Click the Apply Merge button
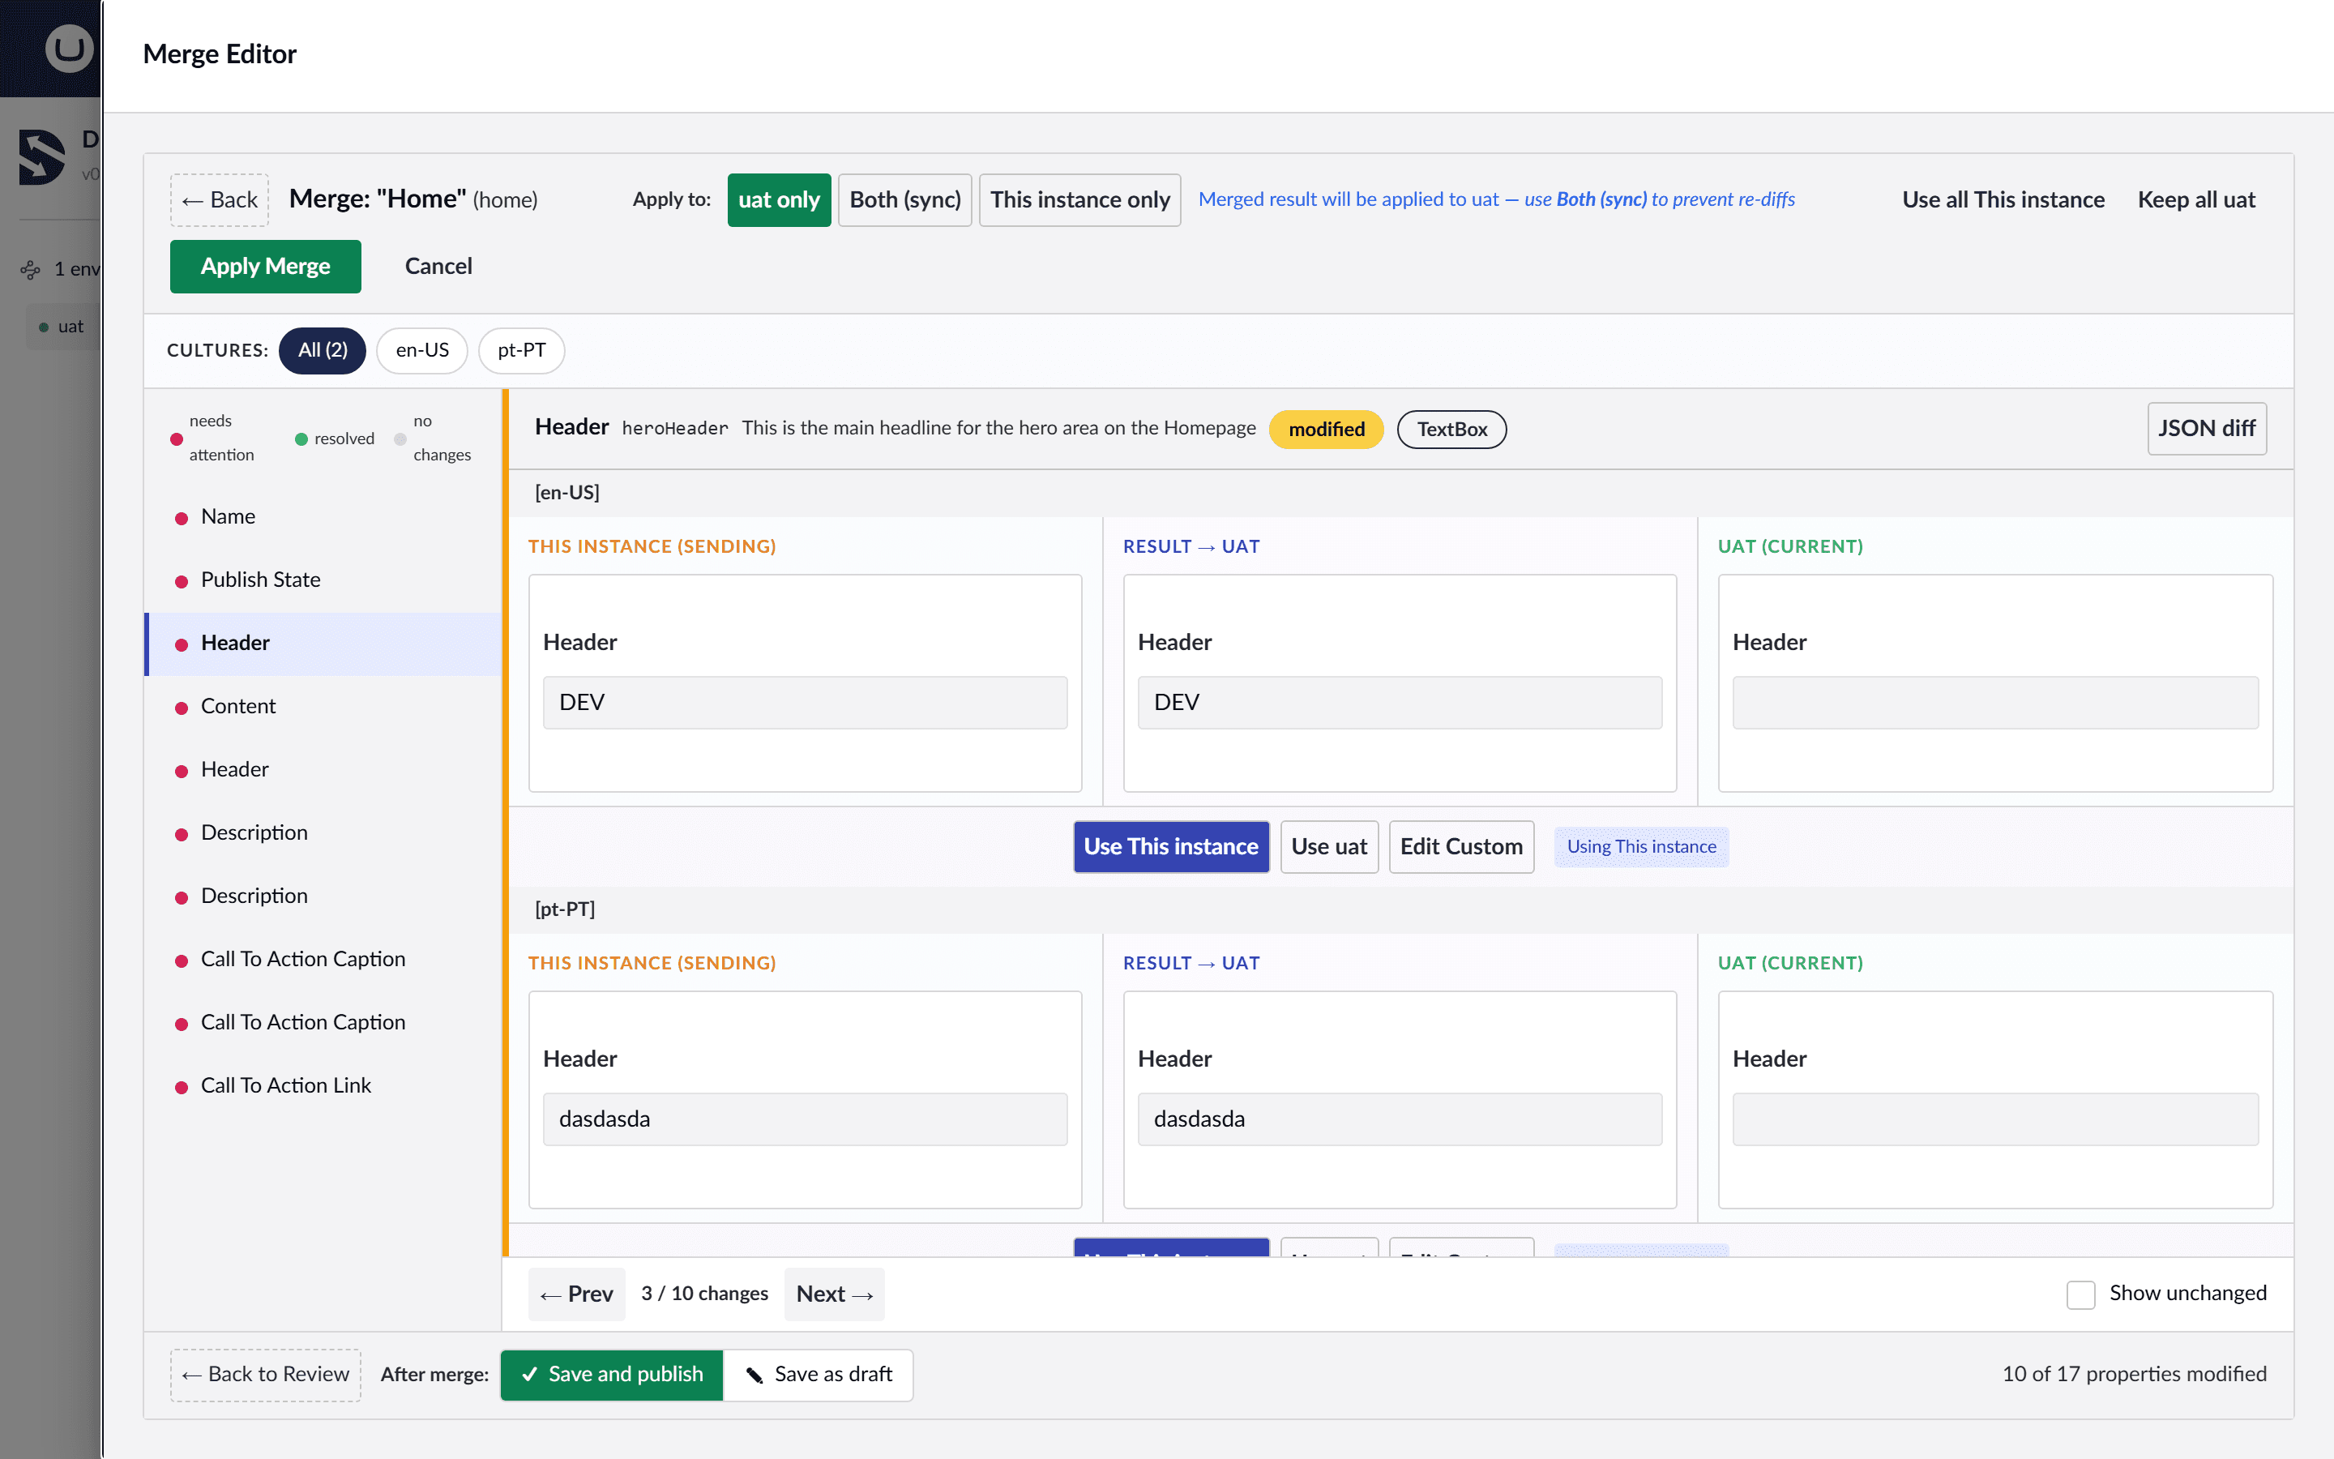The width and height of the screenshot is (2334, 1459). [265, 267]
